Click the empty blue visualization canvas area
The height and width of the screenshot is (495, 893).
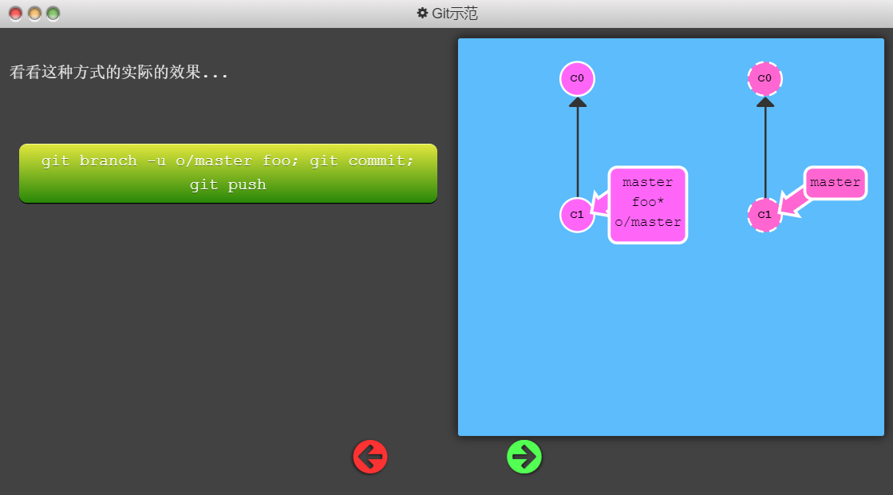670,343
